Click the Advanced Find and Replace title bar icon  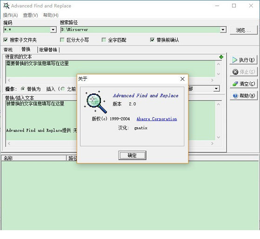point(7,6)
